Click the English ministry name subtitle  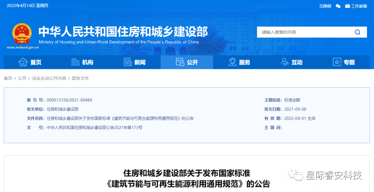coord(118,42)
